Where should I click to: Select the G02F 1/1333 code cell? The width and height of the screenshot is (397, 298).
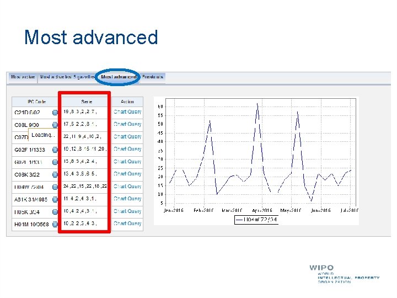click(x=30, y=150)
